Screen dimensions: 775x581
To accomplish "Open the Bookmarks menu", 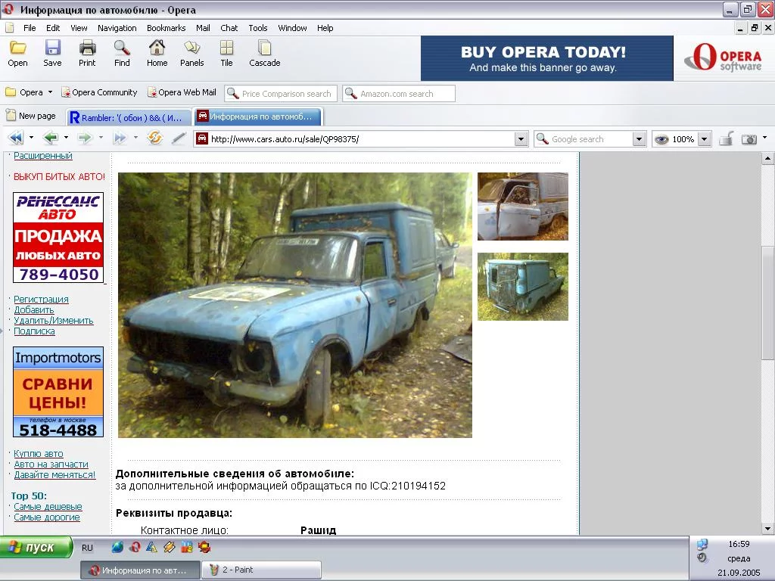I will coord(166,28).
